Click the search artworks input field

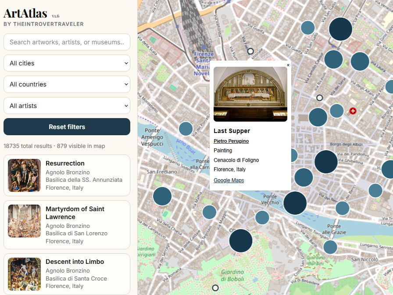[67, 42]
